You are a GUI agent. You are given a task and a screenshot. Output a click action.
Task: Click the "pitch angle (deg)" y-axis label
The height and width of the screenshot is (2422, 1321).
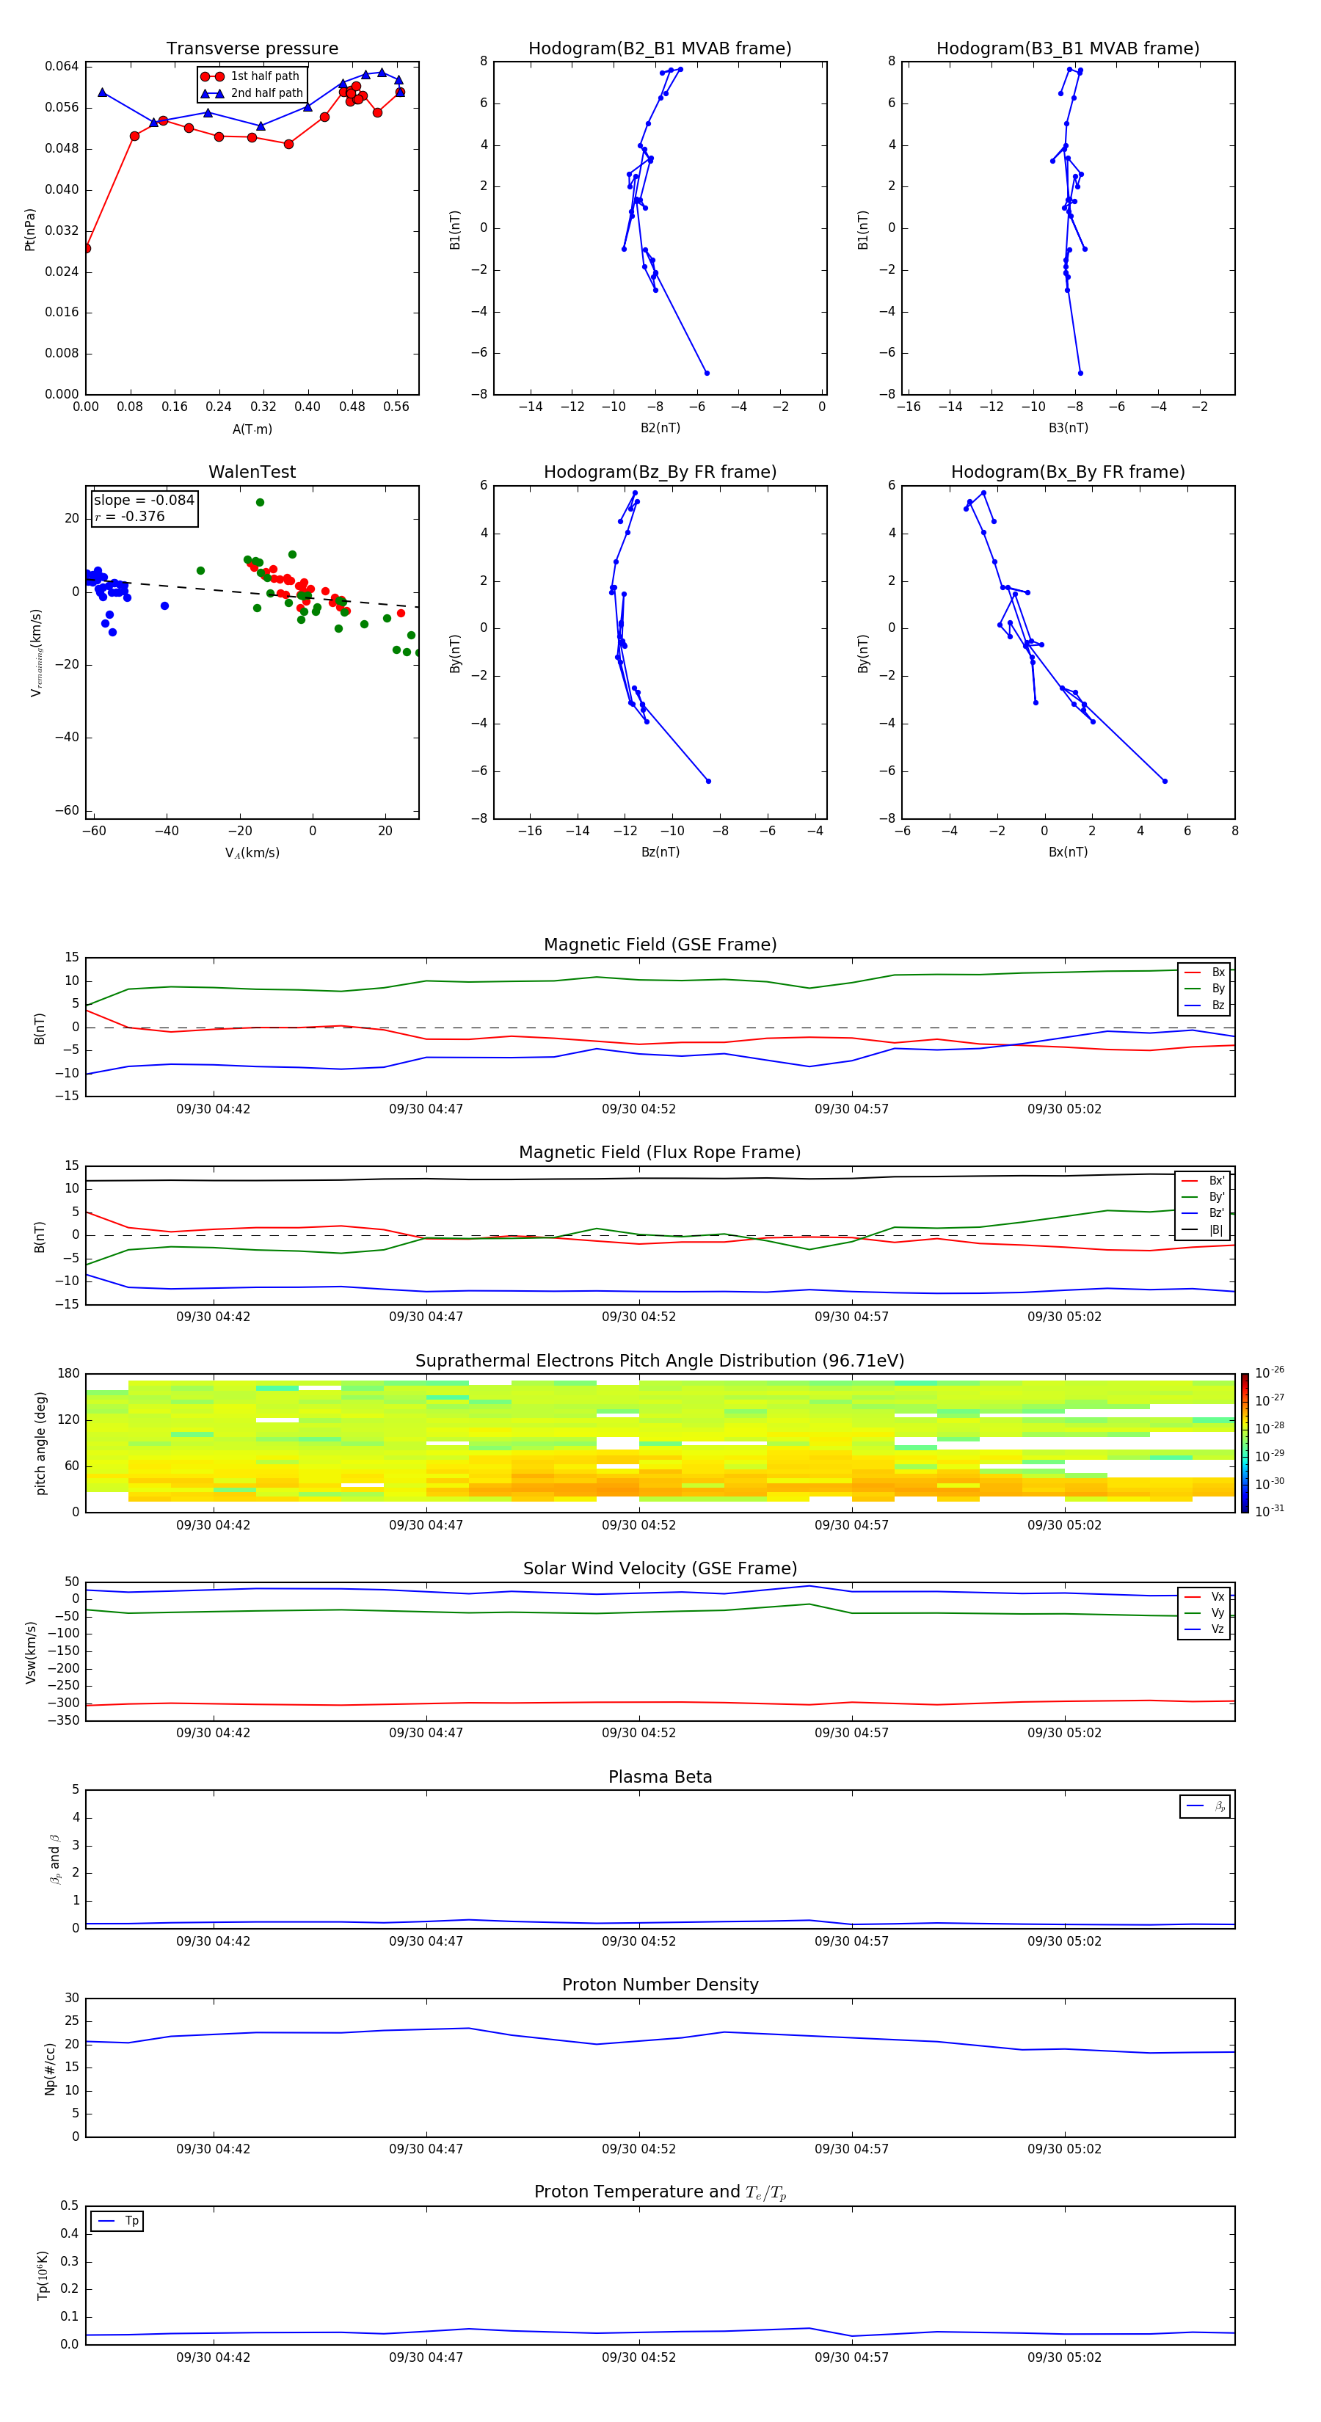tap(40, 1443)
